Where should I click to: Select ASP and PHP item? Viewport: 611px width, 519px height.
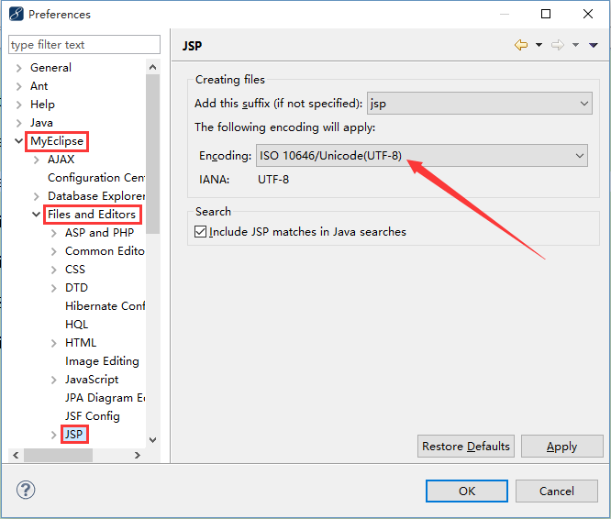(x=99, y=232)
